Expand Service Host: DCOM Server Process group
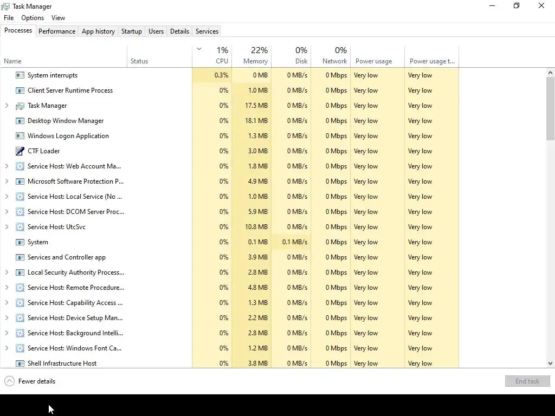The width and height of the screenshot is (555, 416). click(7, 212)
